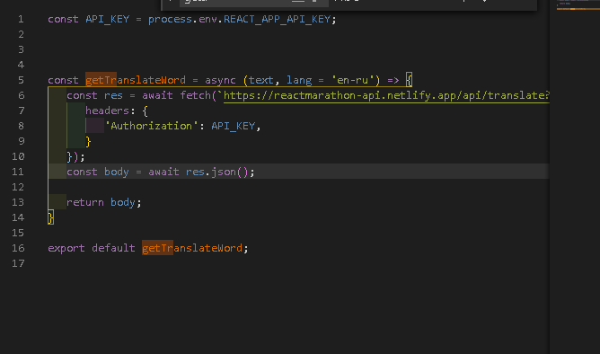Click line number 16 in the gutter
The image size is (600, 354).
pos(18,248)
